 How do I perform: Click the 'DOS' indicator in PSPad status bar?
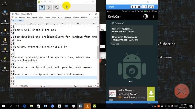click(x=90, y=86)
